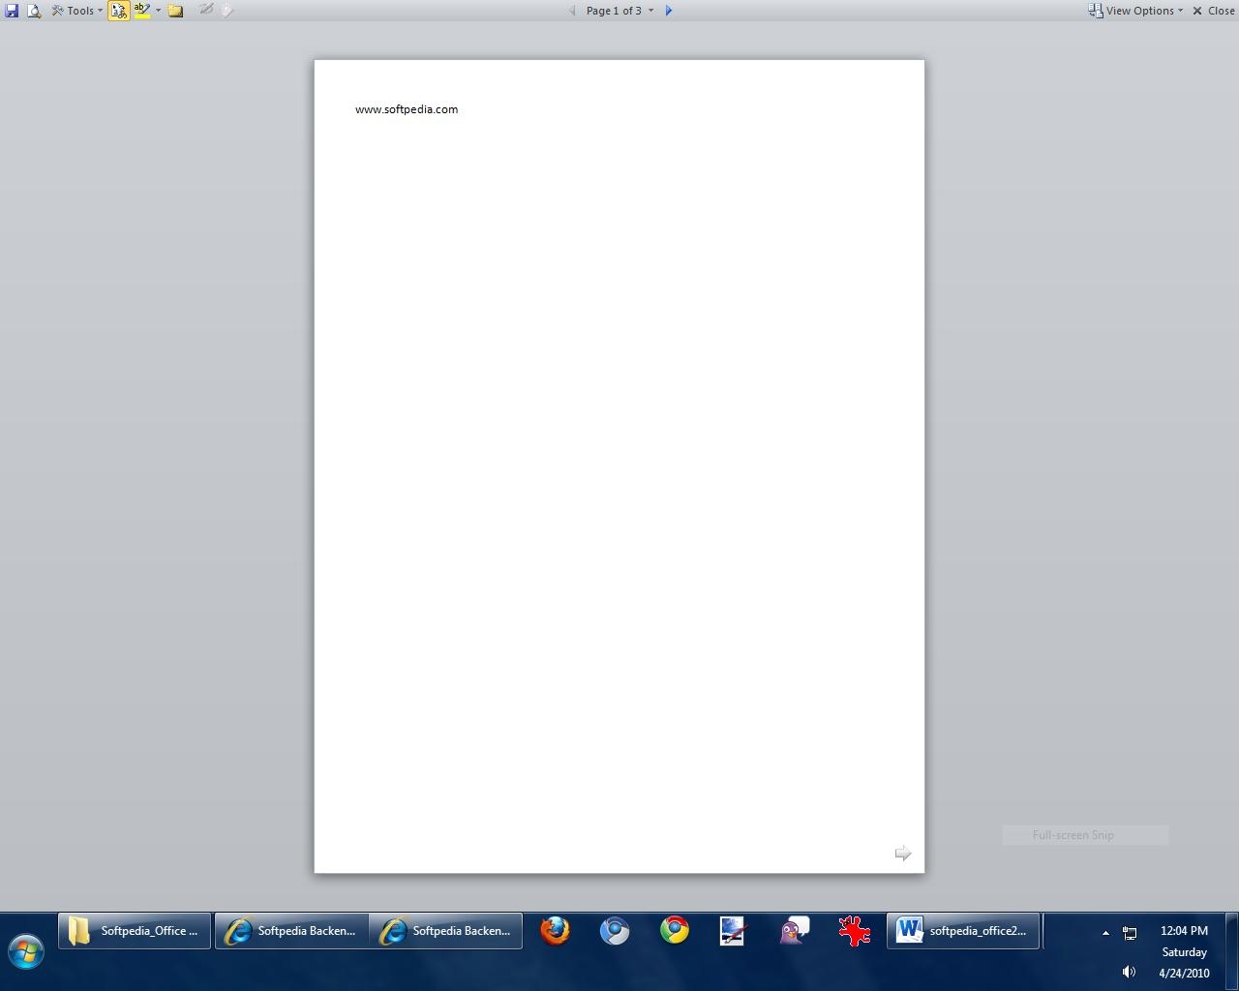
Task: Launch Google Chrome from the taskbar
Action: (675, 931)
